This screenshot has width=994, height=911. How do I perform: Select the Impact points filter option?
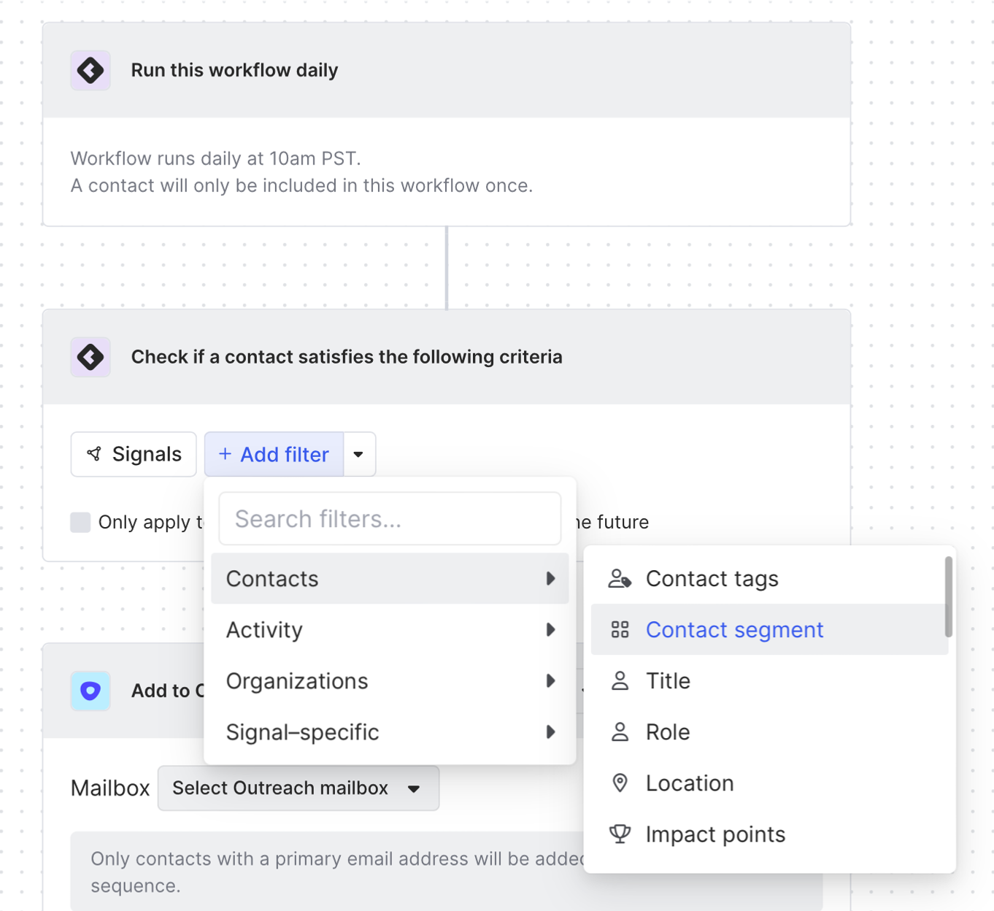768,834
